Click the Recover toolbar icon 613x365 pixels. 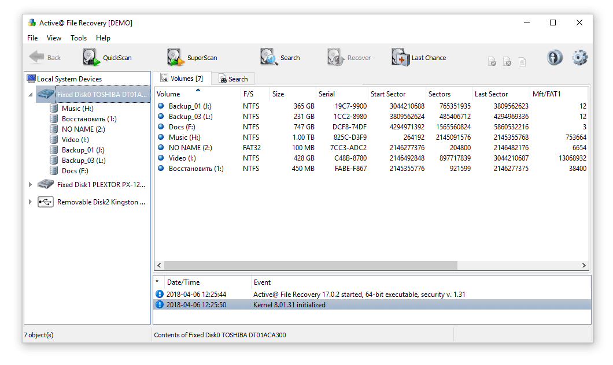[335, 57]
